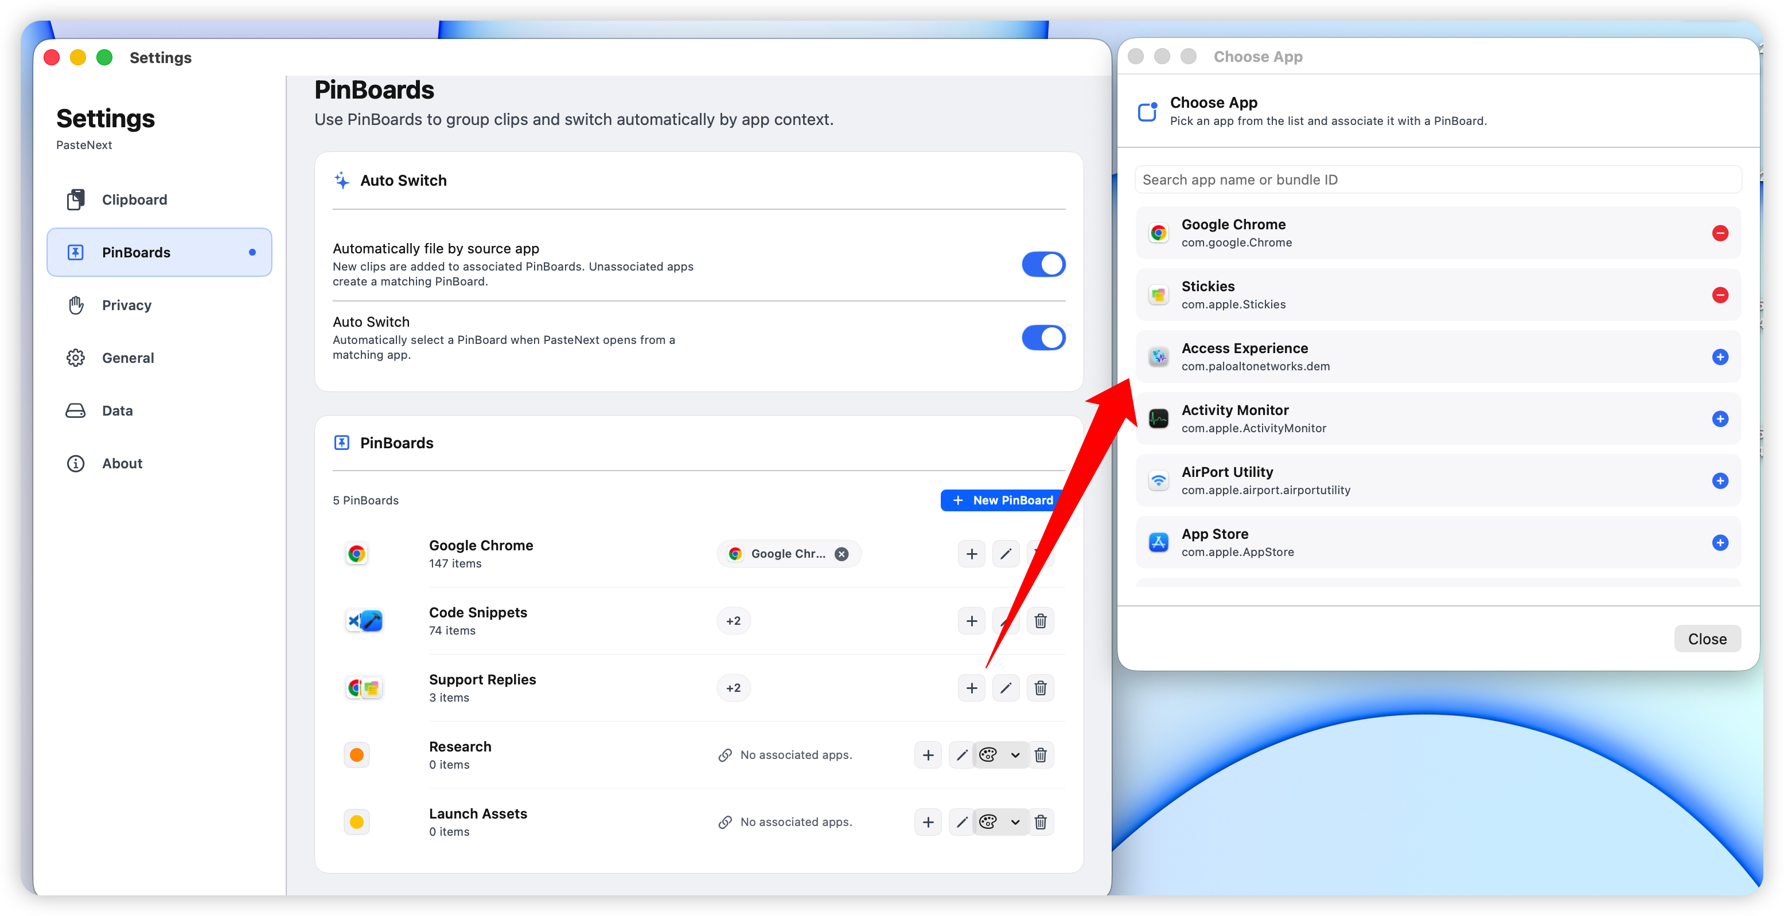1784x916 pixels.
Task: Open the Data settings section
Action: tap(159, 411)
